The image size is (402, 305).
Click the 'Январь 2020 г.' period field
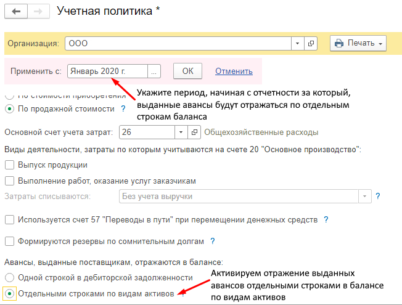[x=107, y=71]
